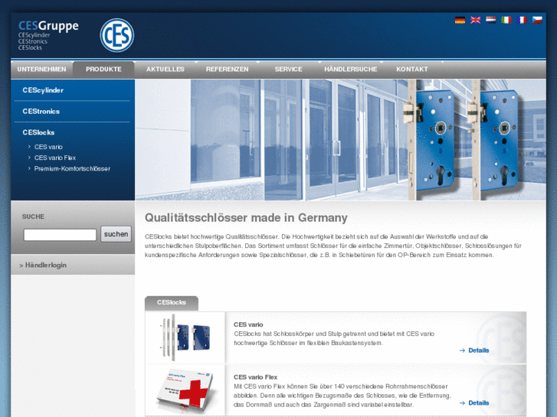Open the PRODUKTE menu

pyautogui.click(x=103, y=70)
